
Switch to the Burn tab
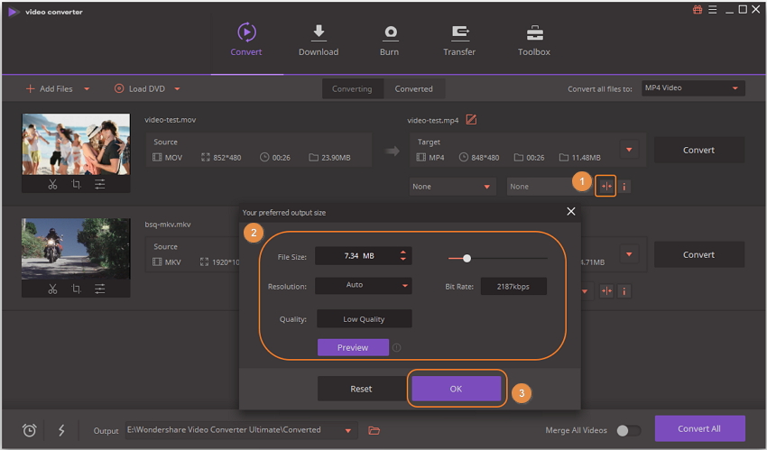click(x=390, y=40)
